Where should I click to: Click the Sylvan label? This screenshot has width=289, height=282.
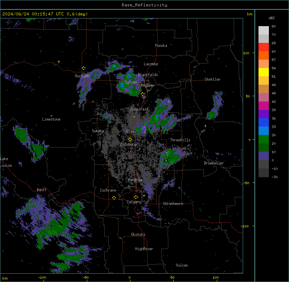[x=131, y=82]
